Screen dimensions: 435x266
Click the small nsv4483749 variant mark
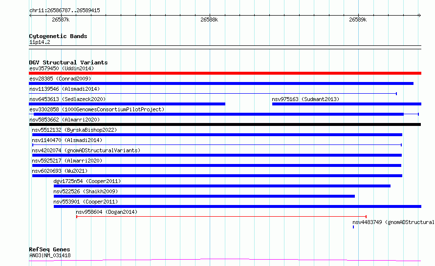tap(353, 227)
